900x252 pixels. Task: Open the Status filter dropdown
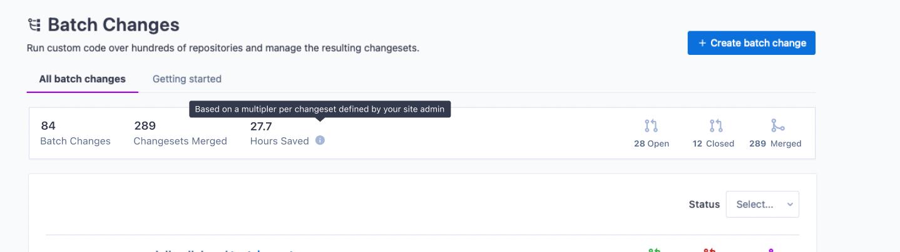click(x=762, y=204)
